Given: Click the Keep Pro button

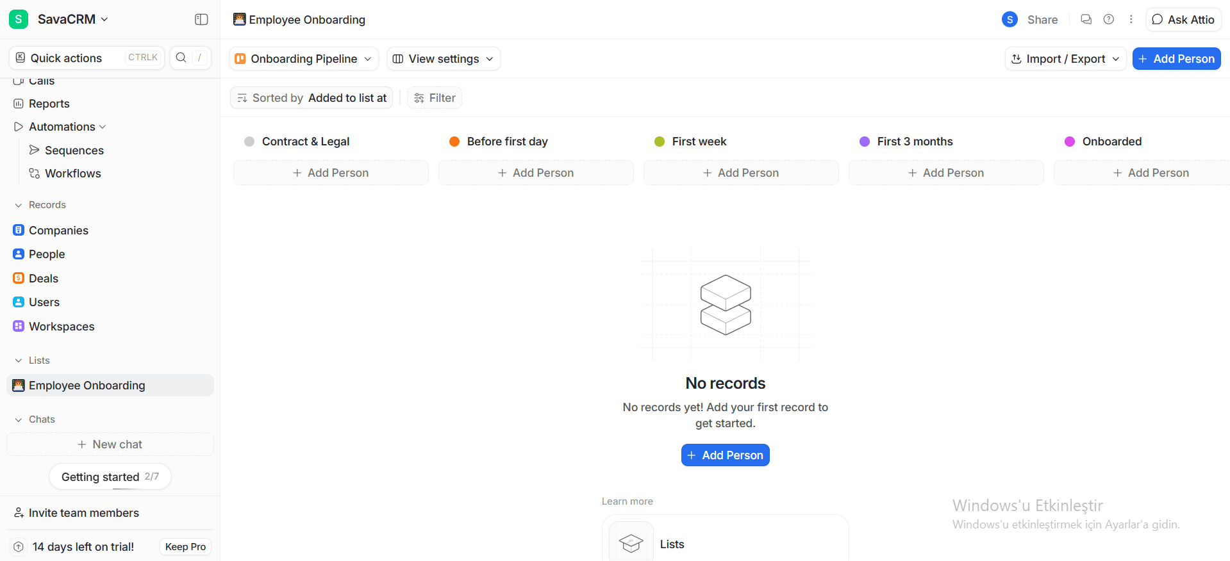Looking at the screenshot, I should click(x=185, y=547).
